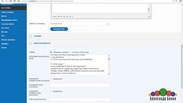Go back in the browser
Viewport: 183px width, 103px height.
pyautogui.click(x=3, y=1)
